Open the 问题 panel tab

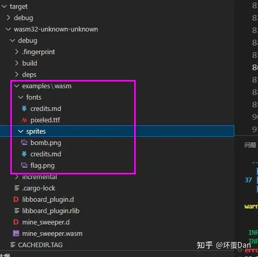250,145
